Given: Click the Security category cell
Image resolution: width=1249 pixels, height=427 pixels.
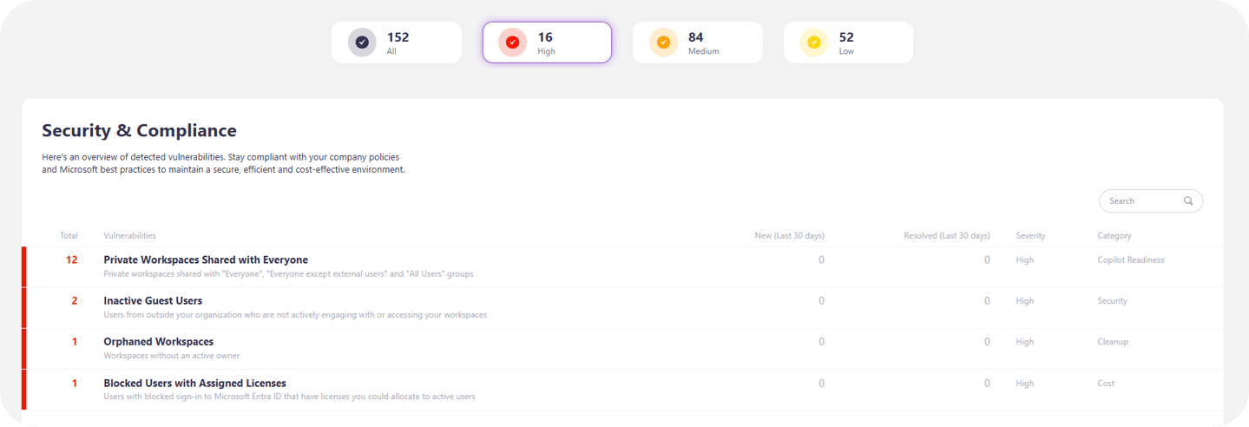Looking at the screenshot, I should coord(1113,301).
